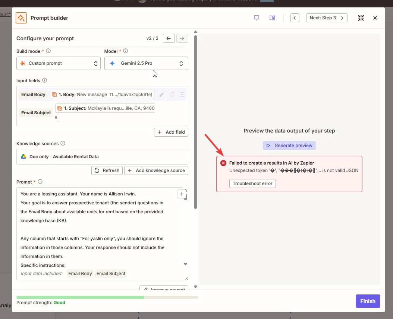Click the Finish button
The image size is (393, 319).
coord(368,301)
